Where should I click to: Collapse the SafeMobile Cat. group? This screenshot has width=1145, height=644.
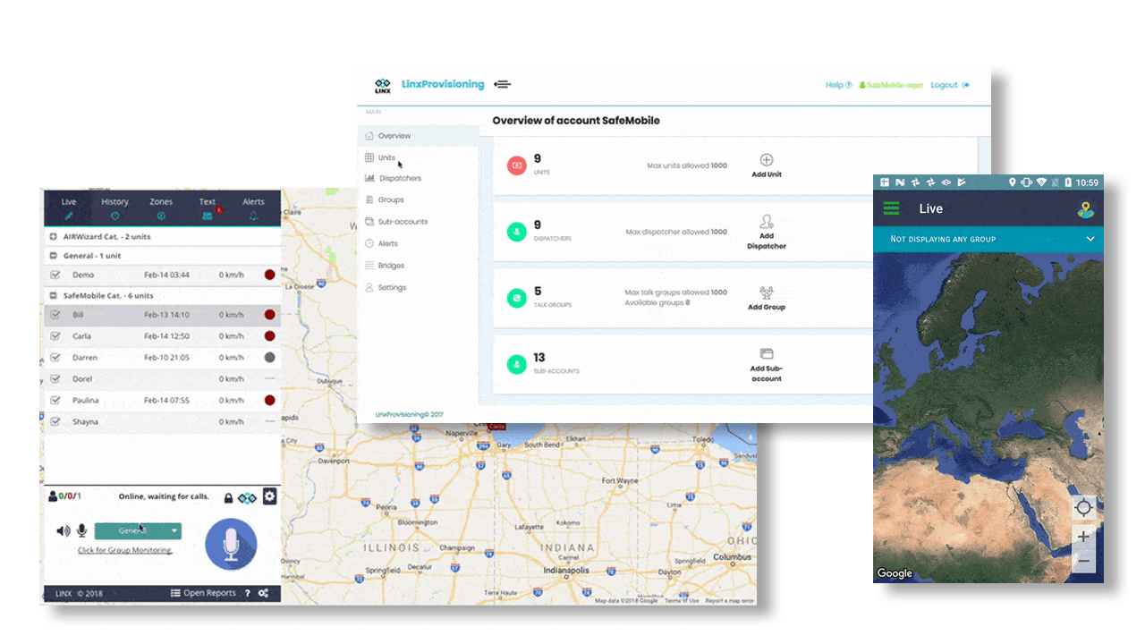click(x=54, y=295)
